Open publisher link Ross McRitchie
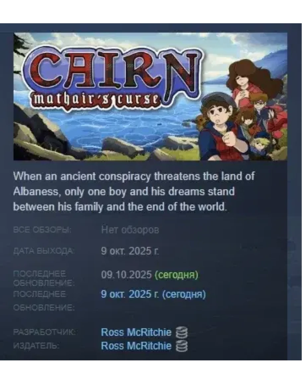This screenshot has height=384, width=302. pyautogui.click(x=136, y=346)
